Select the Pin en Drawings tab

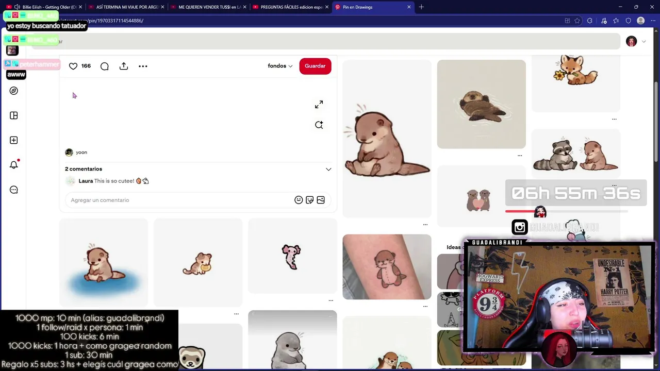click(x=373, y=7)
